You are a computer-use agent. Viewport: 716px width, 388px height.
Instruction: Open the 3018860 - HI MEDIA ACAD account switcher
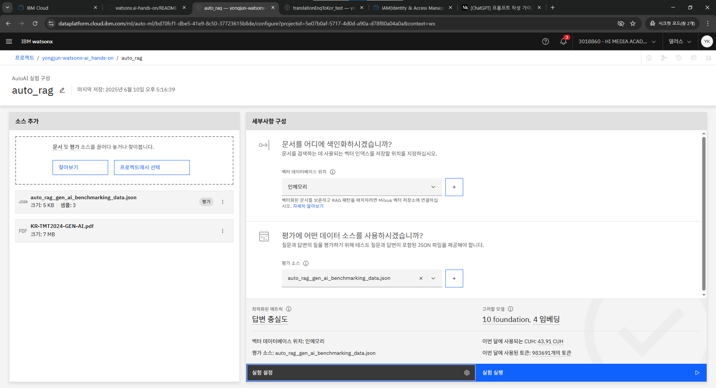pyautogui.click(x=617, y=41)
